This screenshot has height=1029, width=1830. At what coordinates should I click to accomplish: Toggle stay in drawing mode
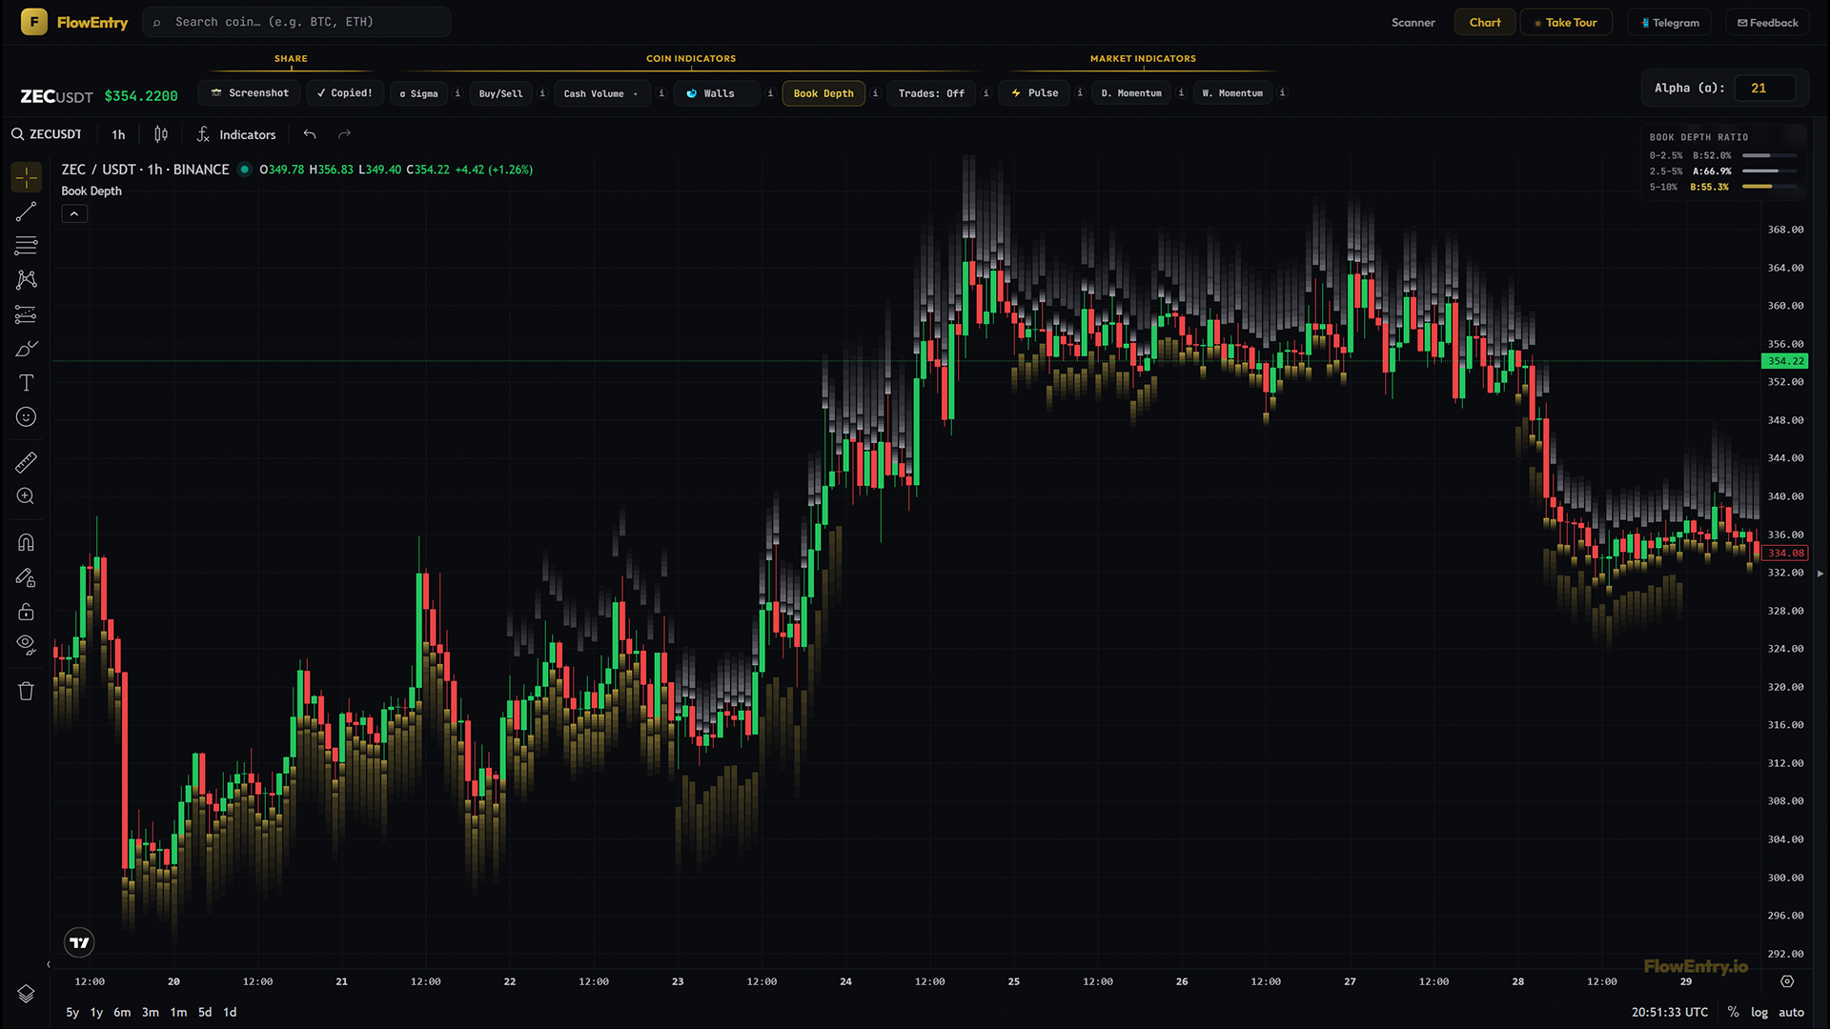[26, 577]
